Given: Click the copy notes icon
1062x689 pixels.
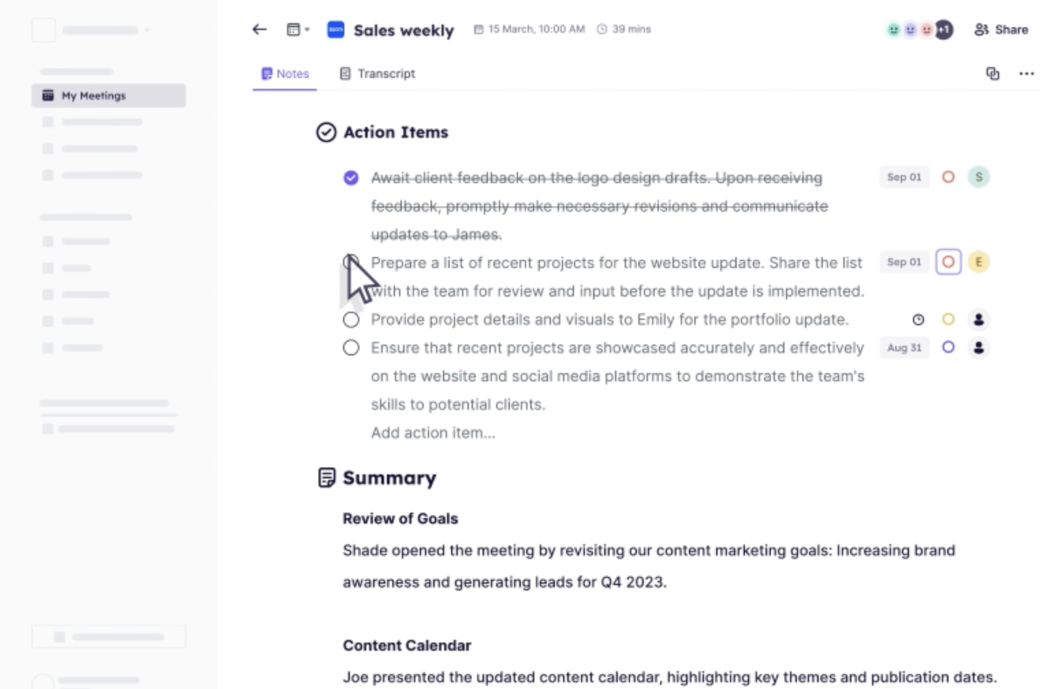Looking at the screenshot, I should coord(992,74).
